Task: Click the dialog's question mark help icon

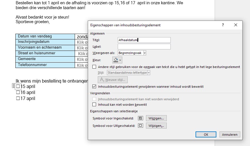Action: (x=223, y=25)
